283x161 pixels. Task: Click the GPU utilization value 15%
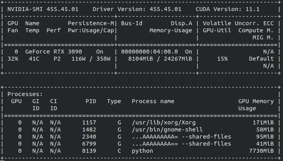point(222,59)
